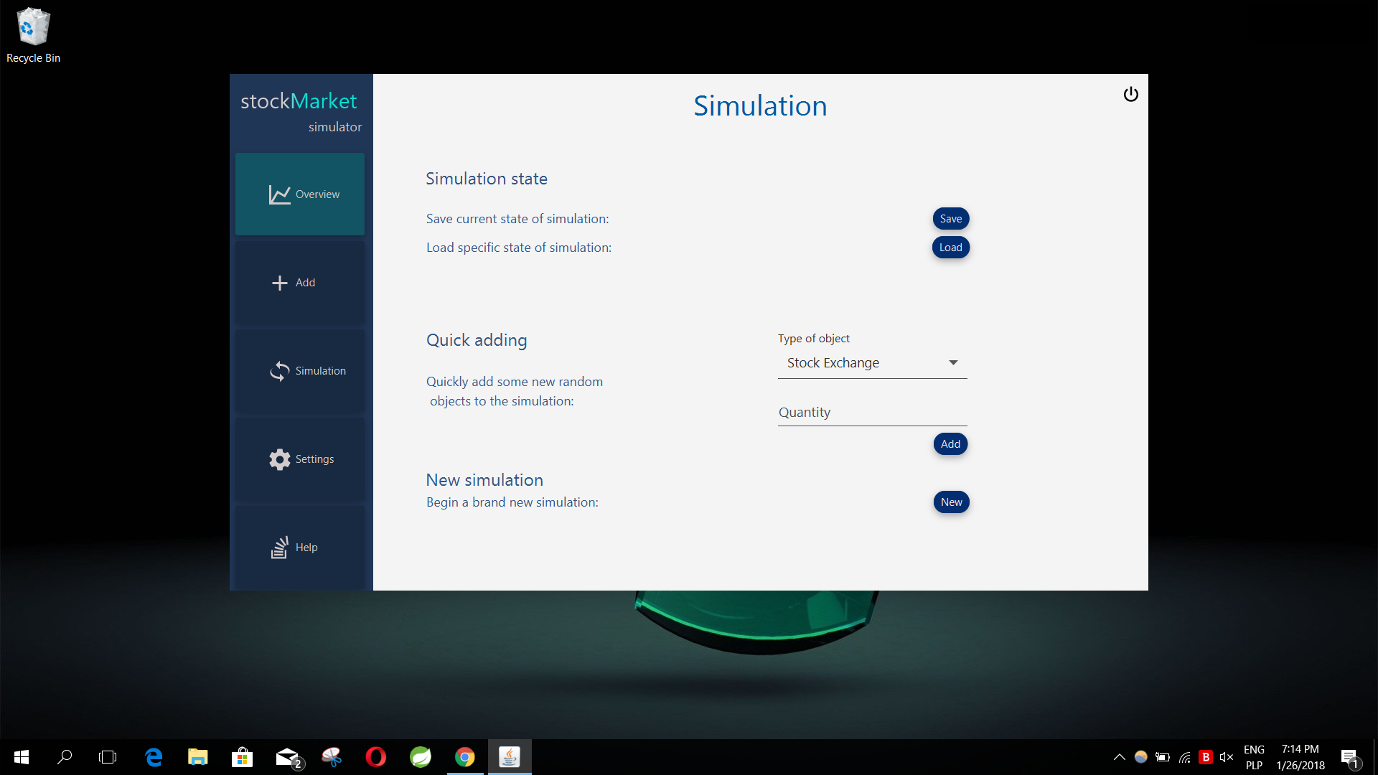Click the plus icon for Add
1378x775 pixels.
point(279,283)
